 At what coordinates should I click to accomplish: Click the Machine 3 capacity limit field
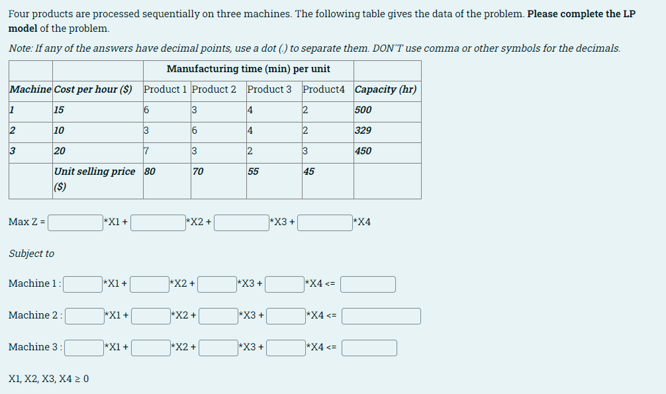coord(368,348)
